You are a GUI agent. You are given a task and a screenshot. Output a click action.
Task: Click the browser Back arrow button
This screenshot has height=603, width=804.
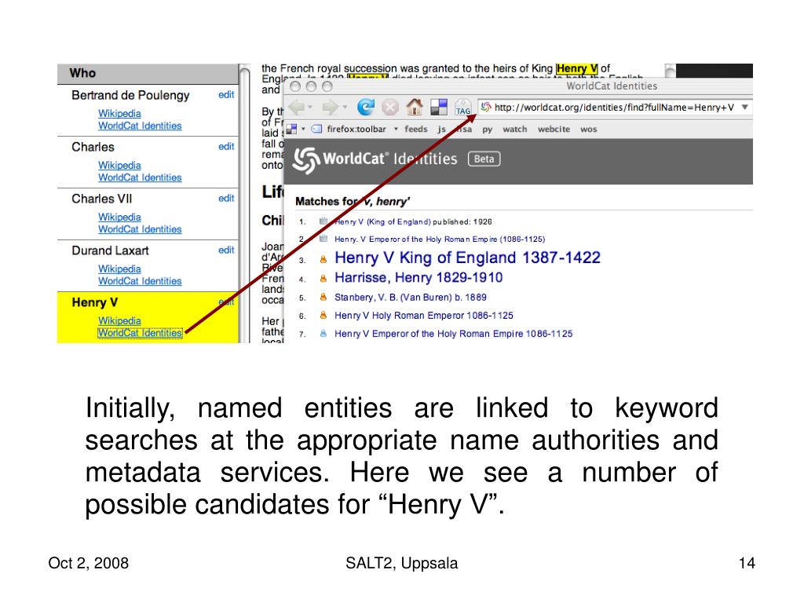(x=298, y=107)
